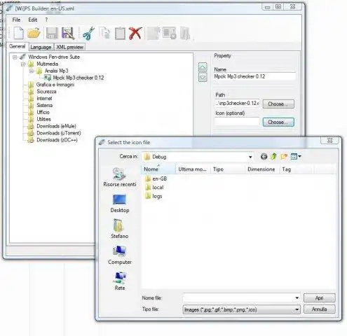Click the New file toolbar icon

(x=18, y=33)
